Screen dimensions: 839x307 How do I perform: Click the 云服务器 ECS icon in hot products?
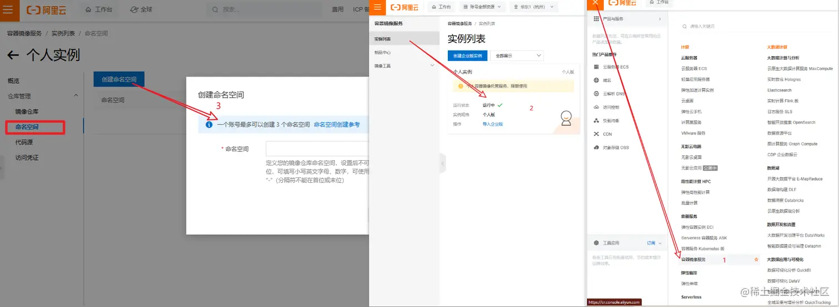(x=596, y=66)
